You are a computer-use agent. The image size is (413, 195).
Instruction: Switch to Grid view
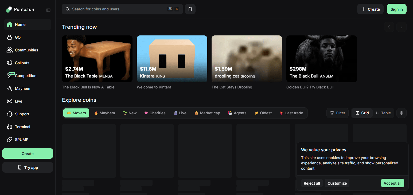(x=362, y=113)
